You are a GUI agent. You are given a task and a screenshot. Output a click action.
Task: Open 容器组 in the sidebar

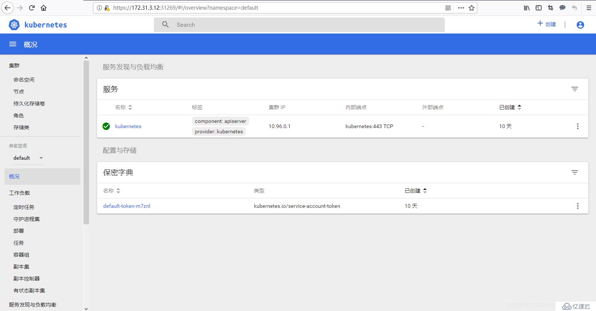click(21, 255)
